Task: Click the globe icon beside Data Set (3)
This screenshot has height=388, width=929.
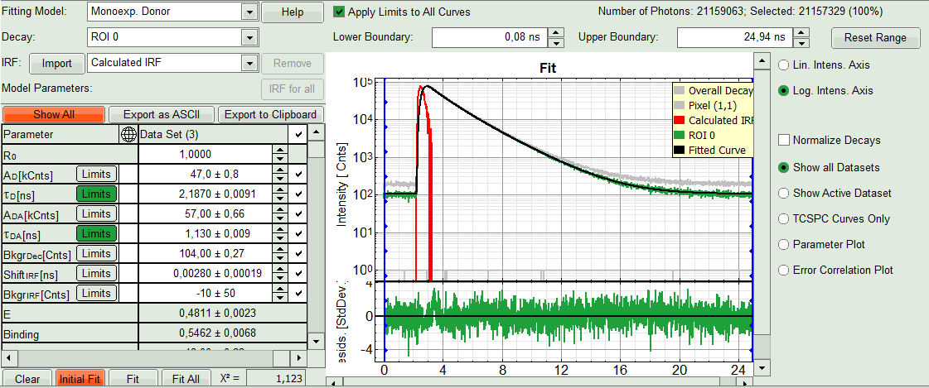Action: point(129,134)
